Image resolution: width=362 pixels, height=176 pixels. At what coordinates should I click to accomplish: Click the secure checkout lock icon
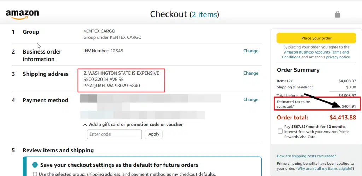point(338,14)
